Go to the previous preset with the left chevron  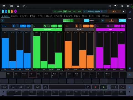coord(85,11)
